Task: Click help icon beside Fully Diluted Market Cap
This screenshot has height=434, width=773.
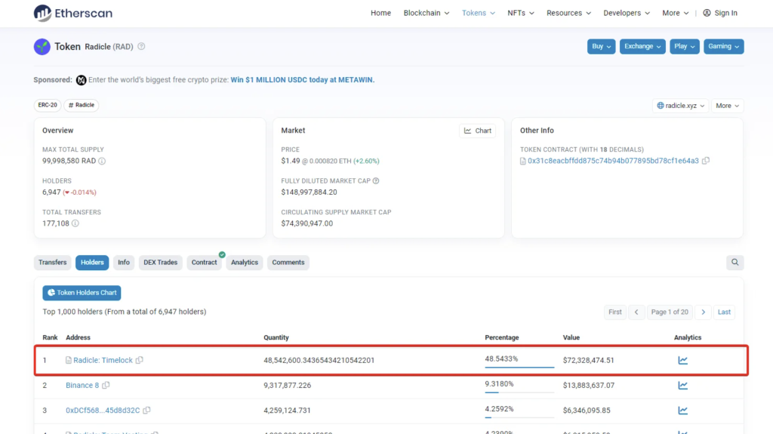Action: coord(376,181)
